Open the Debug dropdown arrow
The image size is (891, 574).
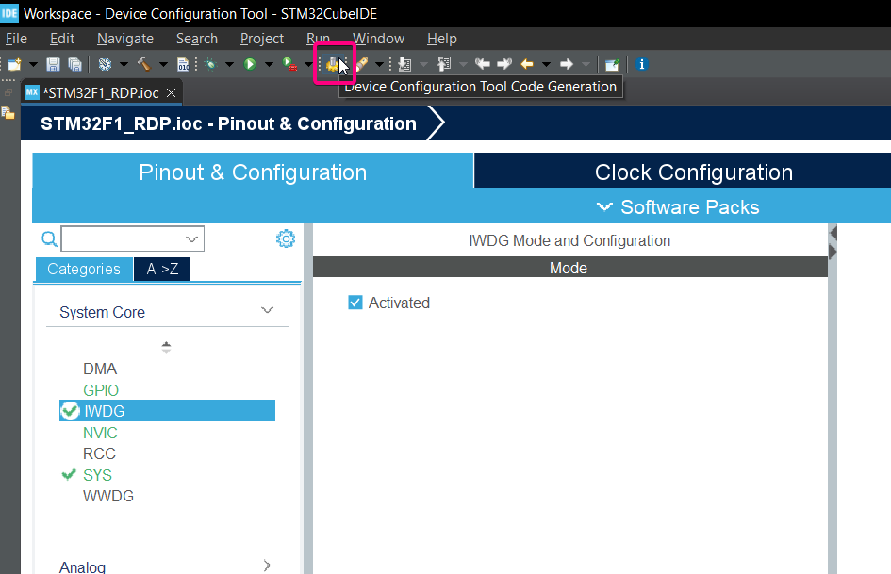229,64
